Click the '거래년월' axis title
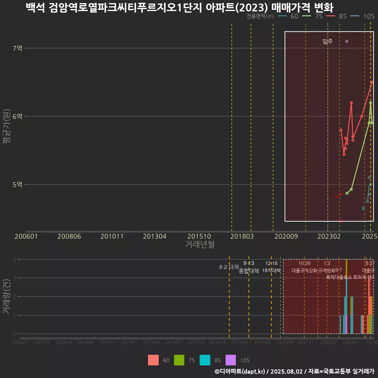Image resolution: width=378 pixels, height=378 pixels. (200, 244)
